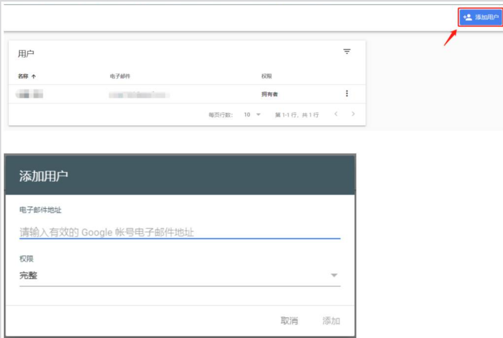Open the 权限 dropdown showing 完整
The width and height of the screenshot is (503, 338).
[x=180, y=276]
